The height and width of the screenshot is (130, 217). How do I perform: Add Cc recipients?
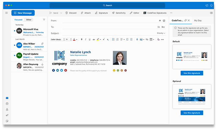[x=159, y=27]
